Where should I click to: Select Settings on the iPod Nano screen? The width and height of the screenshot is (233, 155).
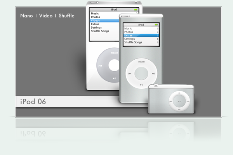(129, 39)
